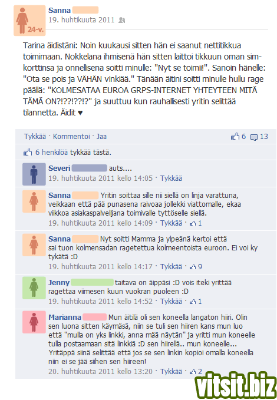
Task: Open the '6 henkilöä' likers list
Action: (x=51, y=153)
